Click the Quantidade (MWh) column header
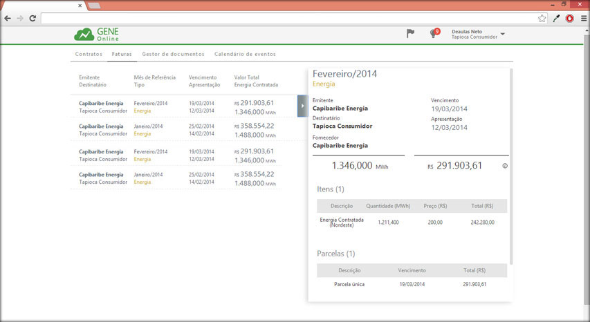This screenshot has height=322, width=590. pyautogui.click(x=388, y=206)
